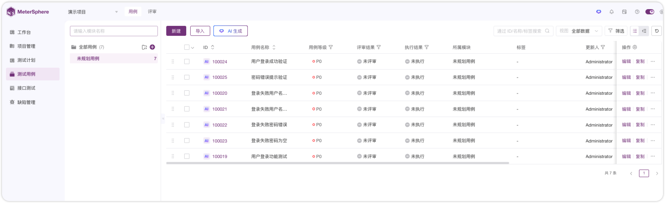Viewport: 665px width, 203px height.
Task: Check the box for case 100024
Action: point(187,62)
